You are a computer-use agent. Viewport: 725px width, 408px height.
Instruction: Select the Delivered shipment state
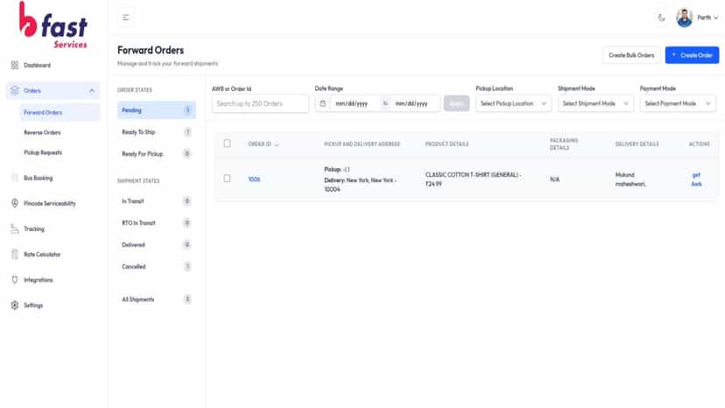click(156, 244)
